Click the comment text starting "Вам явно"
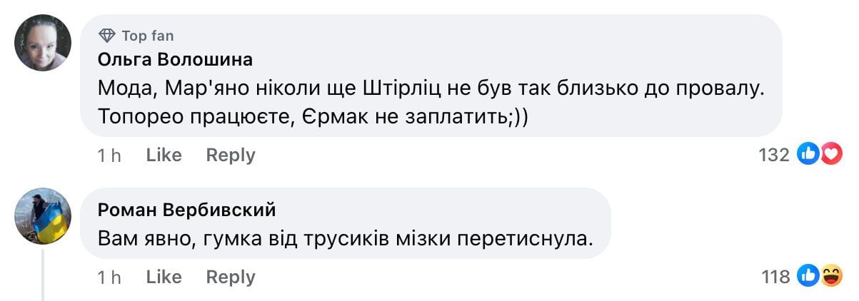 346,238
